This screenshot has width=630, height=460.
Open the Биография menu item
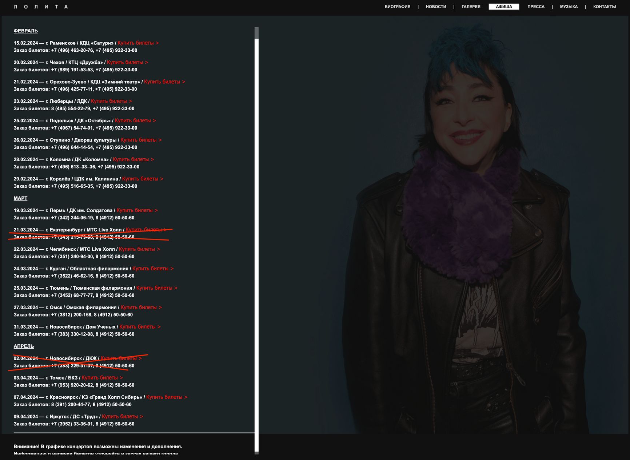(397, 7)
